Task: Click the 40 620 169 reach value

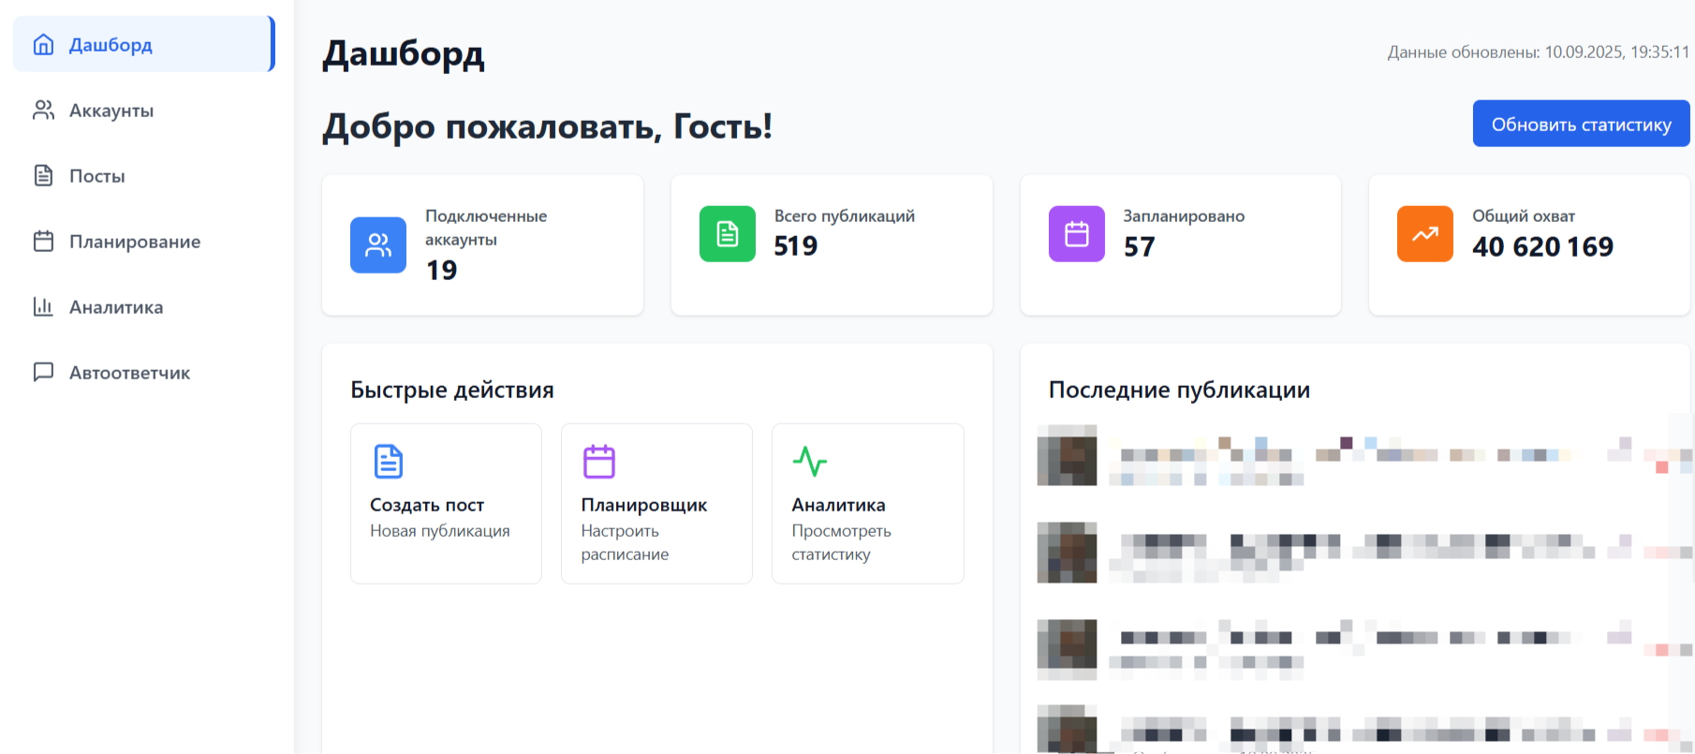Action: tap(1543, 246)
